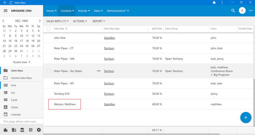The width and height of the screenshot is (255, 135).
Task: Go to next month in calendar
Action: 40,21
